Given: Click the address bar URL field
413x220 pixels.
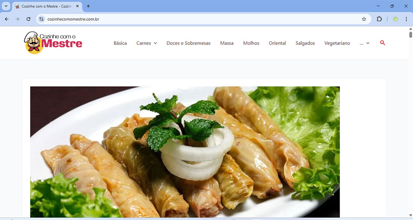Looking at the screenshot, I should point(203,19).
